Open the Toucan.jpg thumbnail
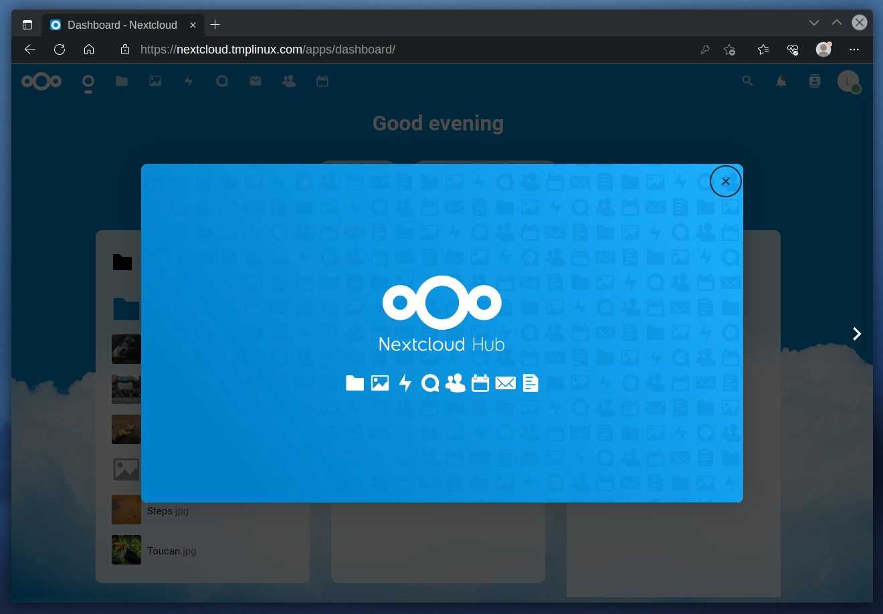The height and width of the screenshot is (614, 883). [x=126, y=550]
